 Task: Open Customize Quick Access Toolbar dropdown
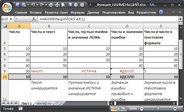(90, 5)
